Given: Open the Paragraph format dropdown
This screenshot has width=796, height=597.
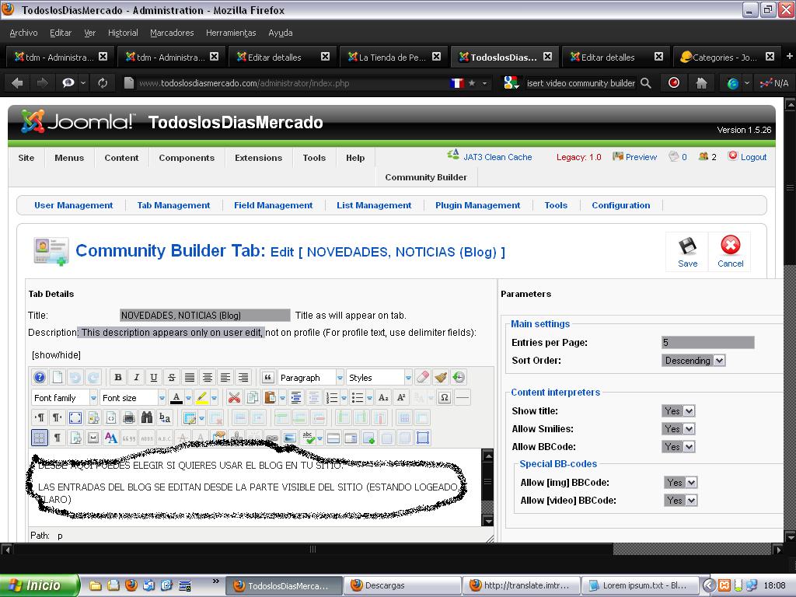Looking at the screenshot, I should click(311, 377).
